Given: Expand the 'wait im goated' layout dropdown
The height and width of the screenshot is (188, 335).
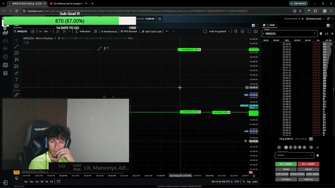Looking at the screenshot, I should [229, 31].
